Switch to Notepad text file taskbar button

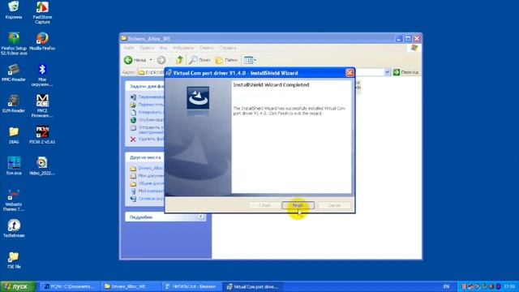[191, 286]
